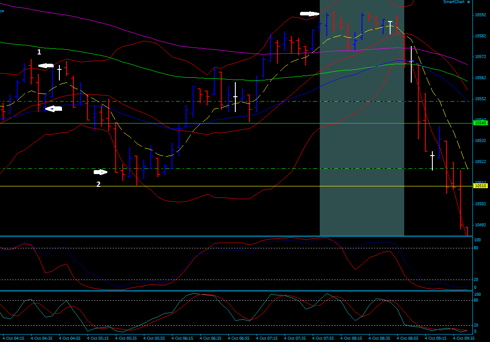Click the 4 Oct 07:15 time label

click(266, 338)
